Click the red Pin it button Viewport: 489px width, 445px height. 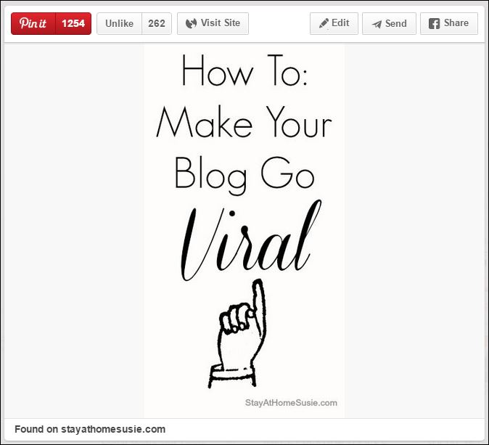33,23
